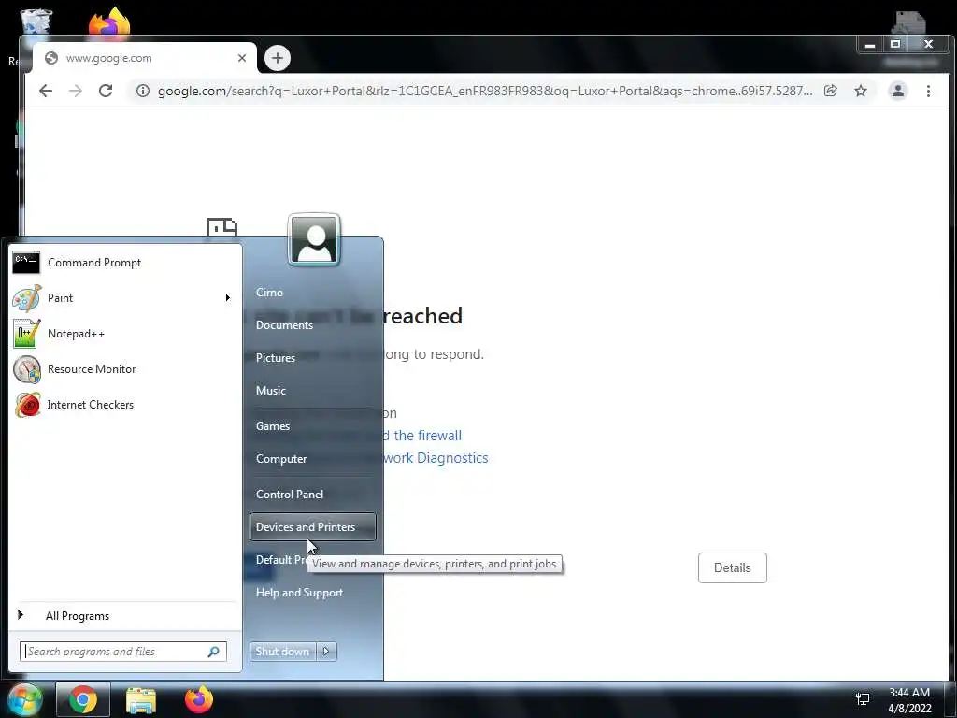Expand the Paint recent files arrow
The width and height of the screenshot is (957, 718).
point(228,298)
